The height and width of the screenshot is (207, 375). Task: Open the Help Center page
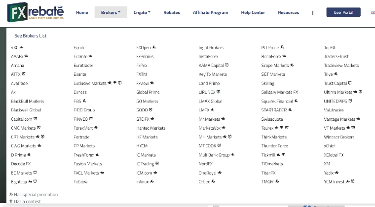click(253, 13)
